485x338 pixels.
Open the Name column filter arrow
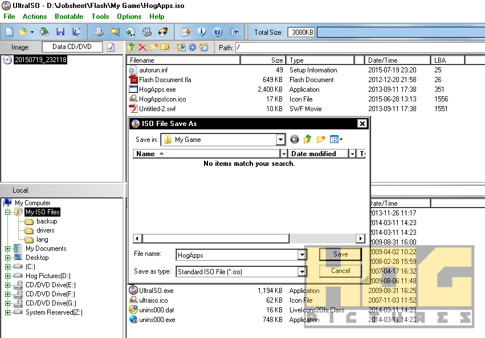284,154
